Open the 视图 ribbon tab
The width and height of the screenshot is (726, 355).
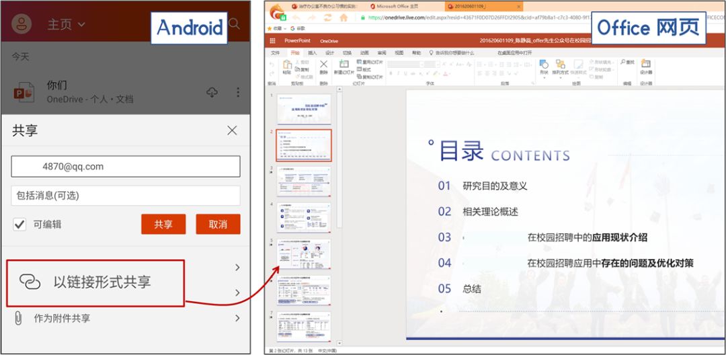coord(399,52)
